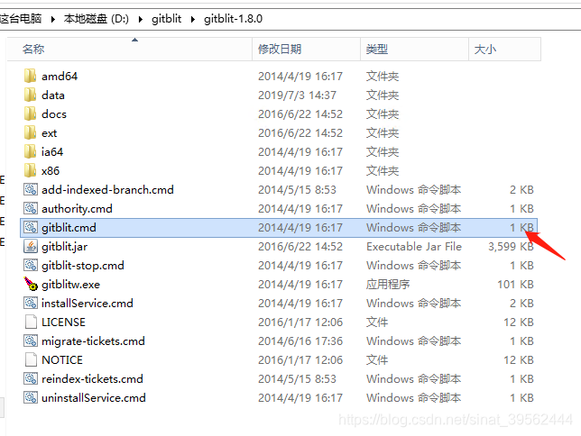Viewport: 581px width, 436px height.
Task: Select the x86 folder icon
Action: [x=30, y=170]
